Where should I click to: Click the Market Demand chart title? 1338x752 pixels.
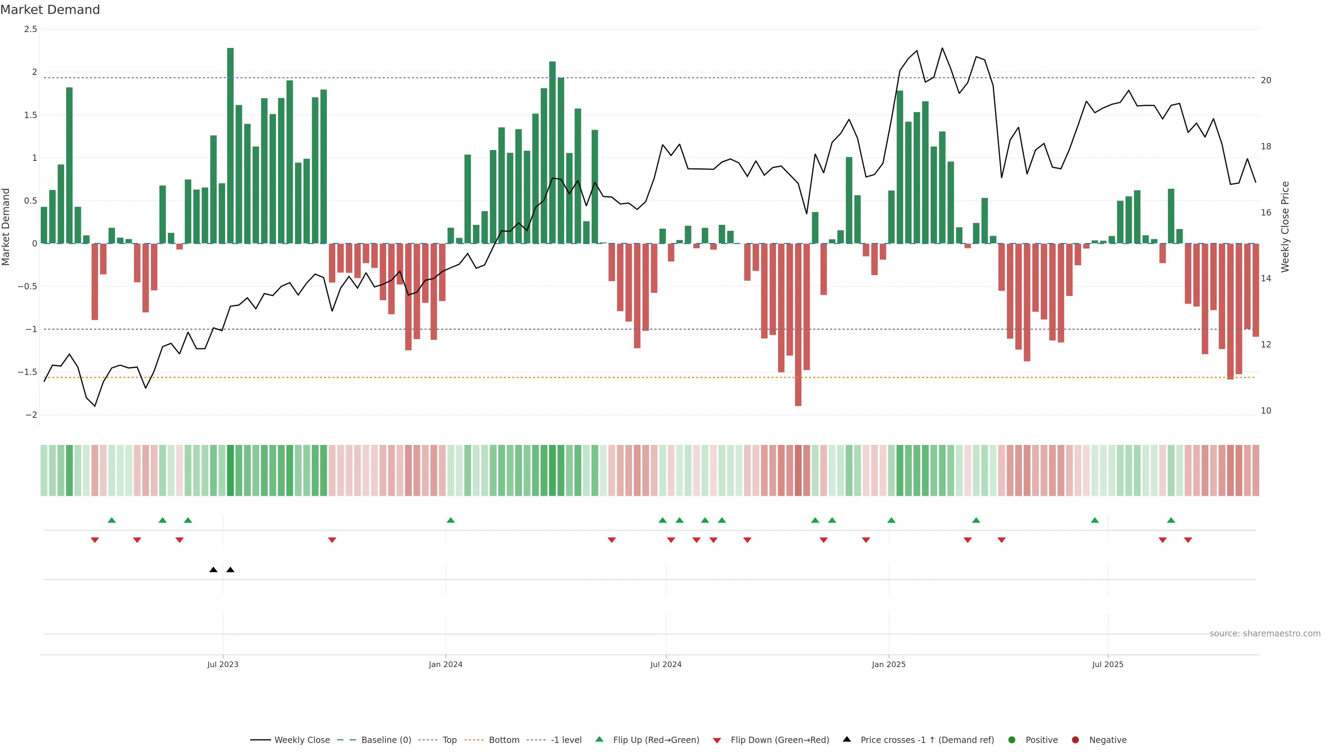click(50, 10)
